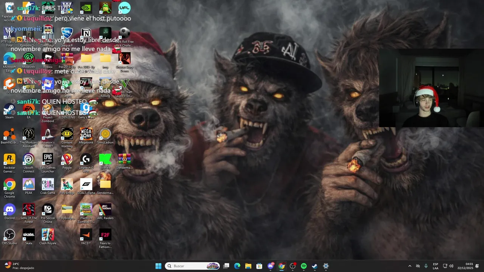Open The Mortuary Assistant shortcut
Image resolution: width=484 pixels, height=272 pixels.
coord(29,138)
